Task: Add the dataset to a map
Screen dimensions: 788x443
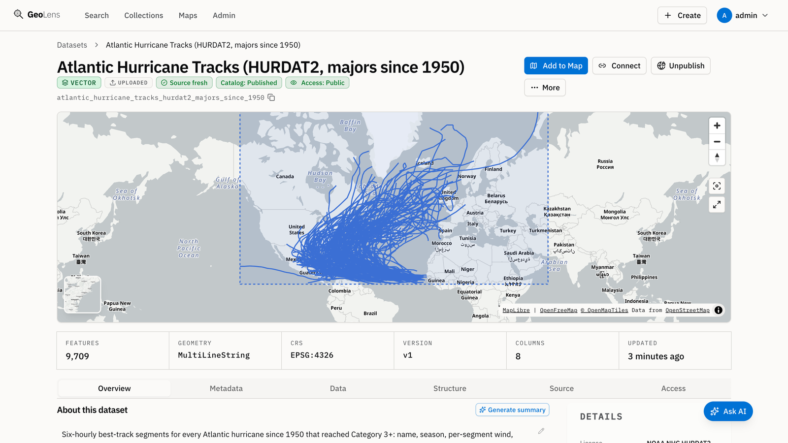Action: 556,66
